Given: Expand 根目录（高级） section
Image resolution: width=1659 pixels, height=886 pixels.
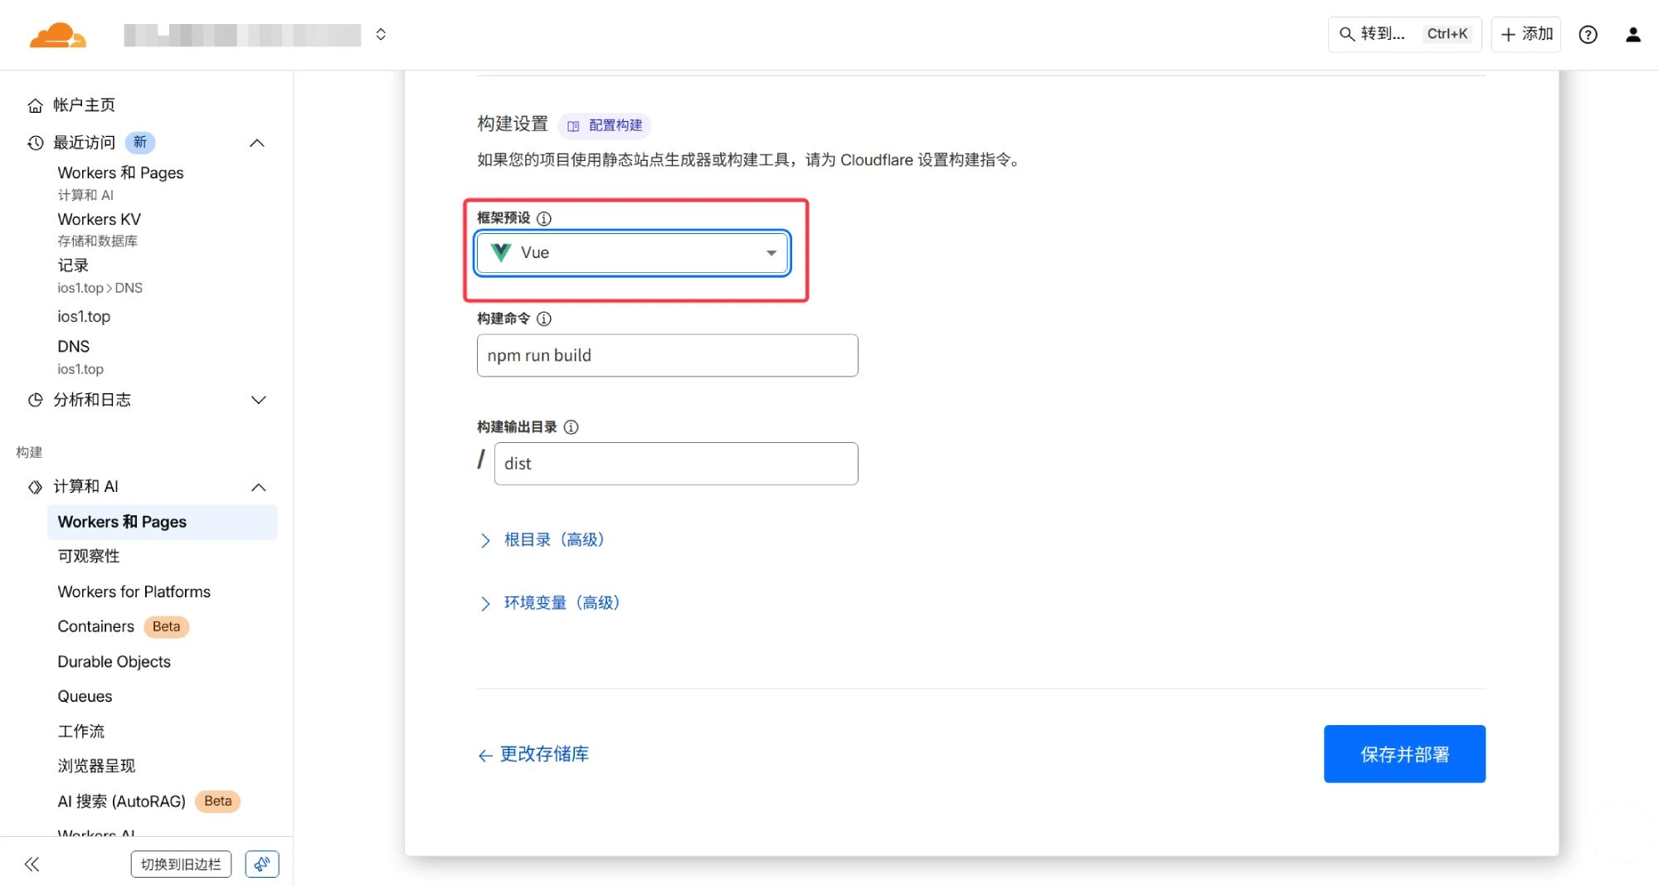Looking at the screenshot, I should tap(553, 540).
